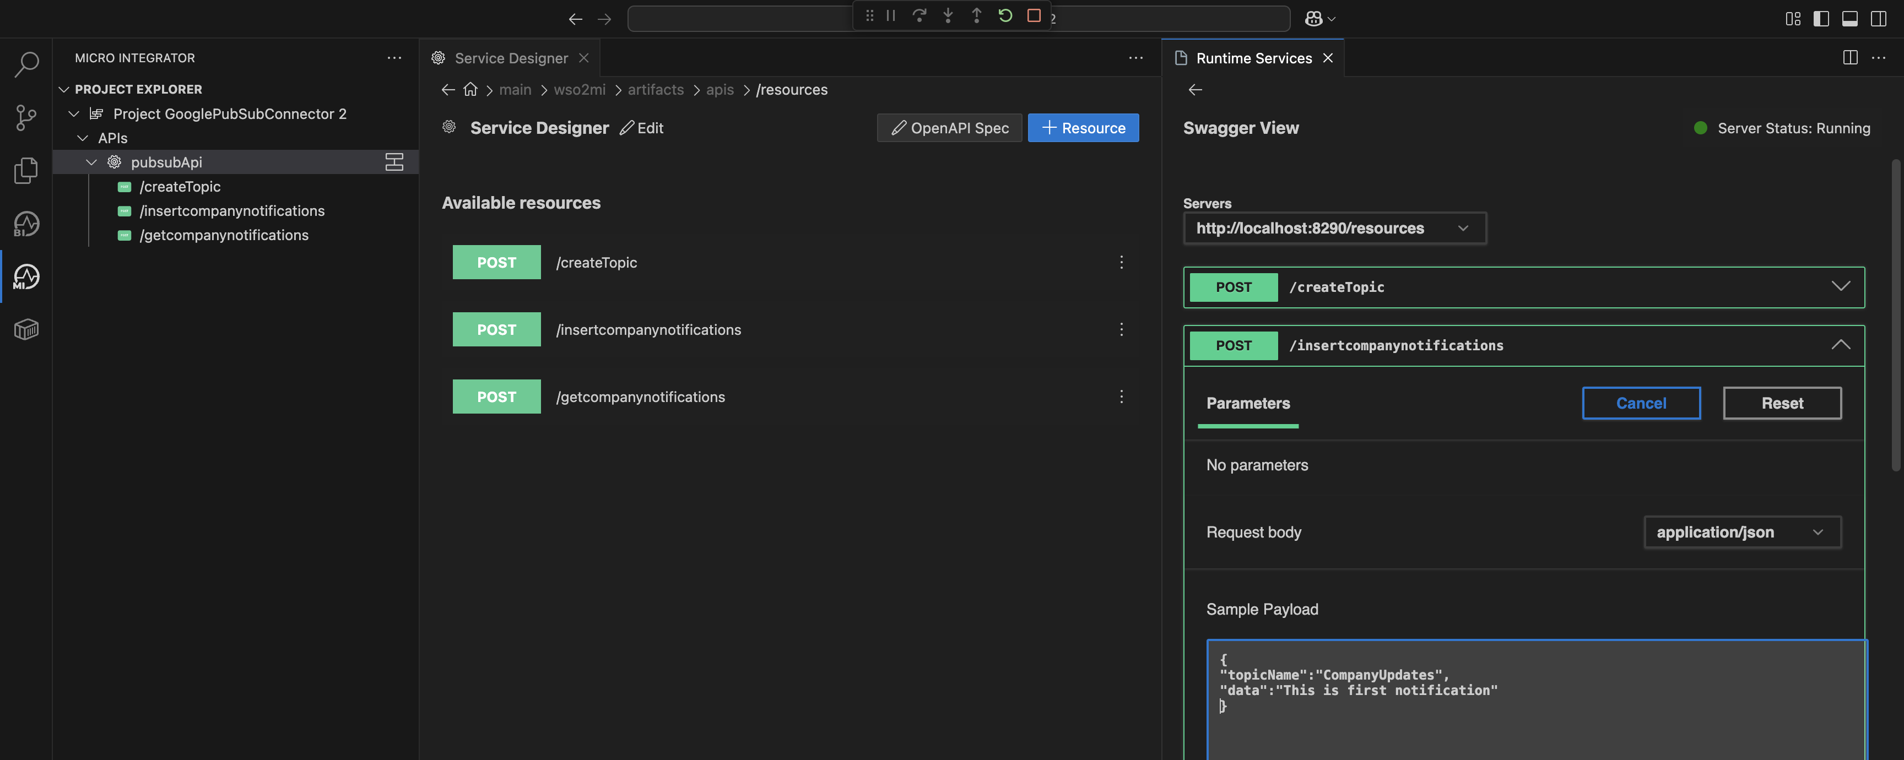Select /getcompanynotifications in project explorer tree
1904x760 pixels.
[224, 235]
